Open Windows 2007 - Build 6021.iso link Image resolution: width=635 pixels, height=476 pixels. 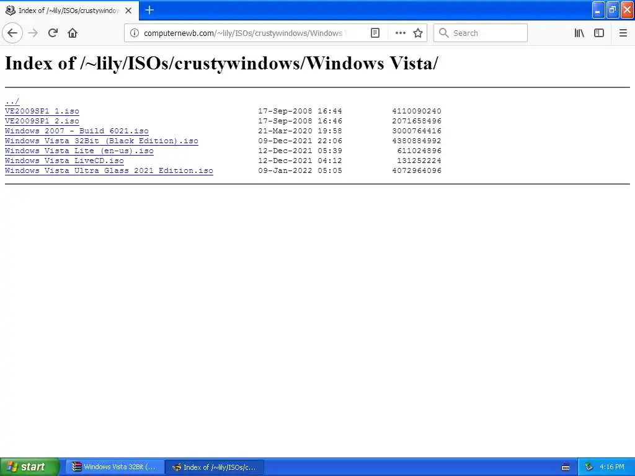[x=77, y=131]
